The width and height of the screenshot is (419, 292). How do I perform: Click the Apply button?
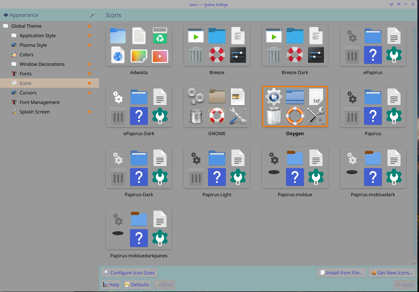(x=404, y=285)
